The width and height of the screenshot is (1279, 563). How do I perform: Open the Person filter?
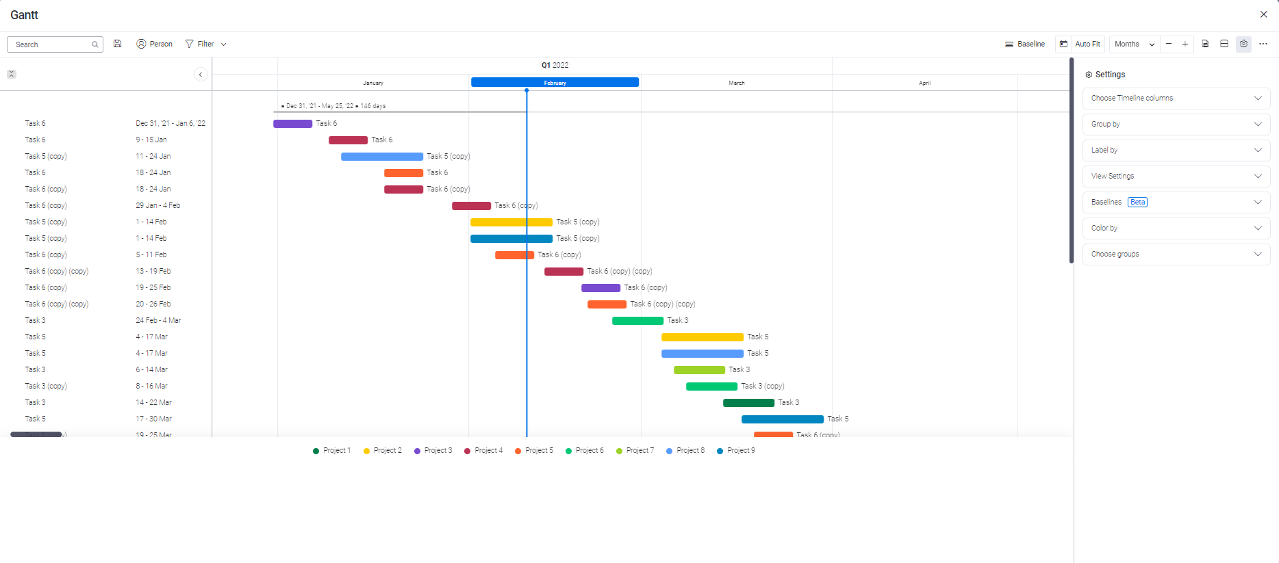click(x=155, y=44)
